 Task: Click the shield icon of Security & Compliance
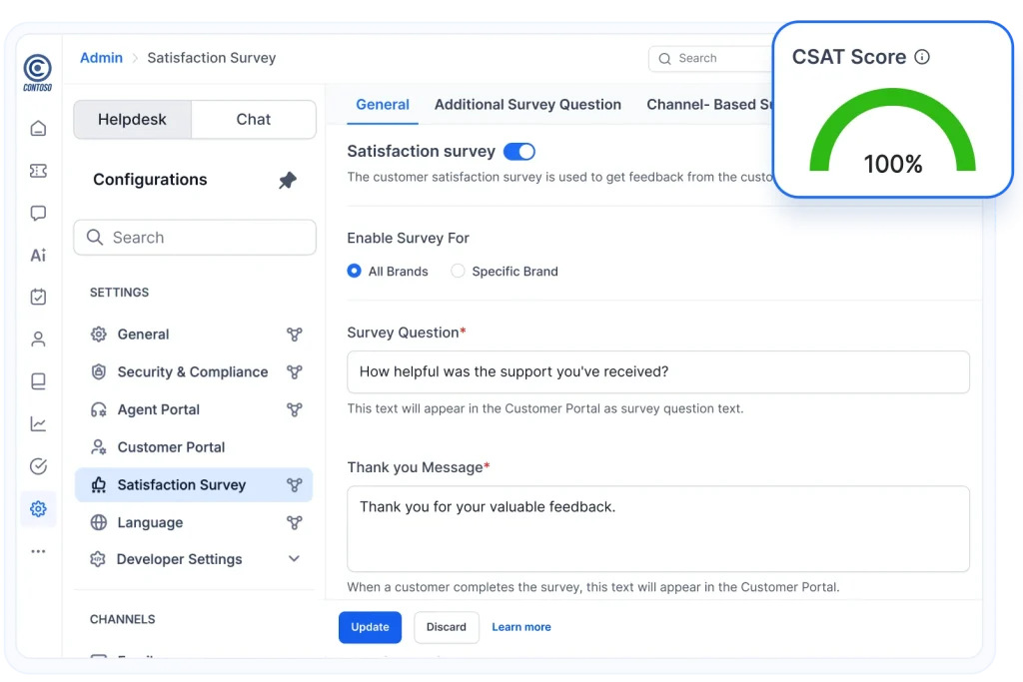(99, 372)
